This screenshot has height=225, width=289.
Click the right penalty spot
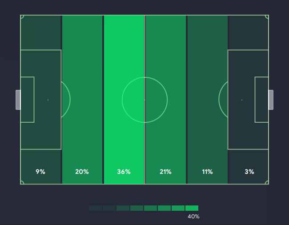(242, 100)
